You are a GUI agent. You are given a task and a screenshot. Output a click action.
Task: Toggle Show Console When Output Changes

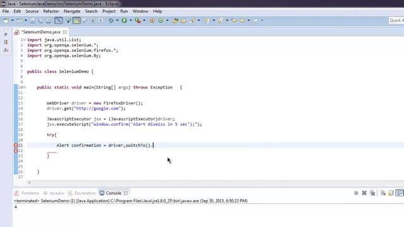(x=400, y=193)
